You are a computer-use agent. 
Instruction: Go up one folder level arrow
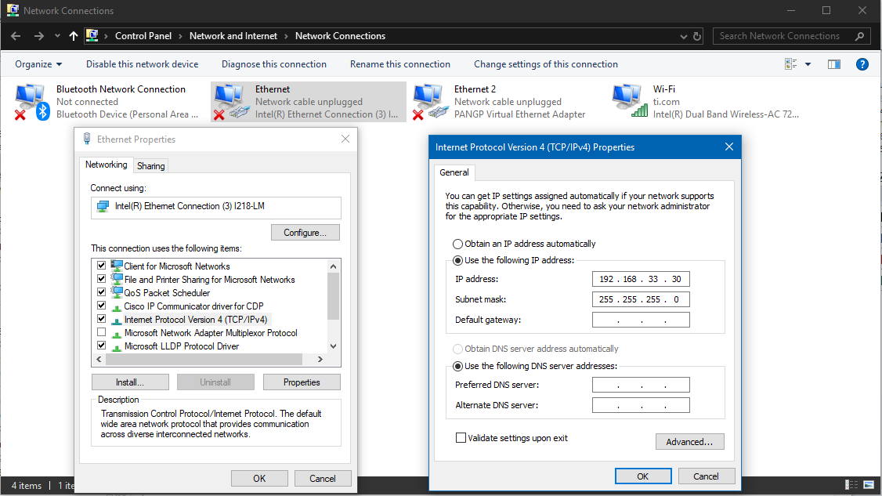click(74, 36)
